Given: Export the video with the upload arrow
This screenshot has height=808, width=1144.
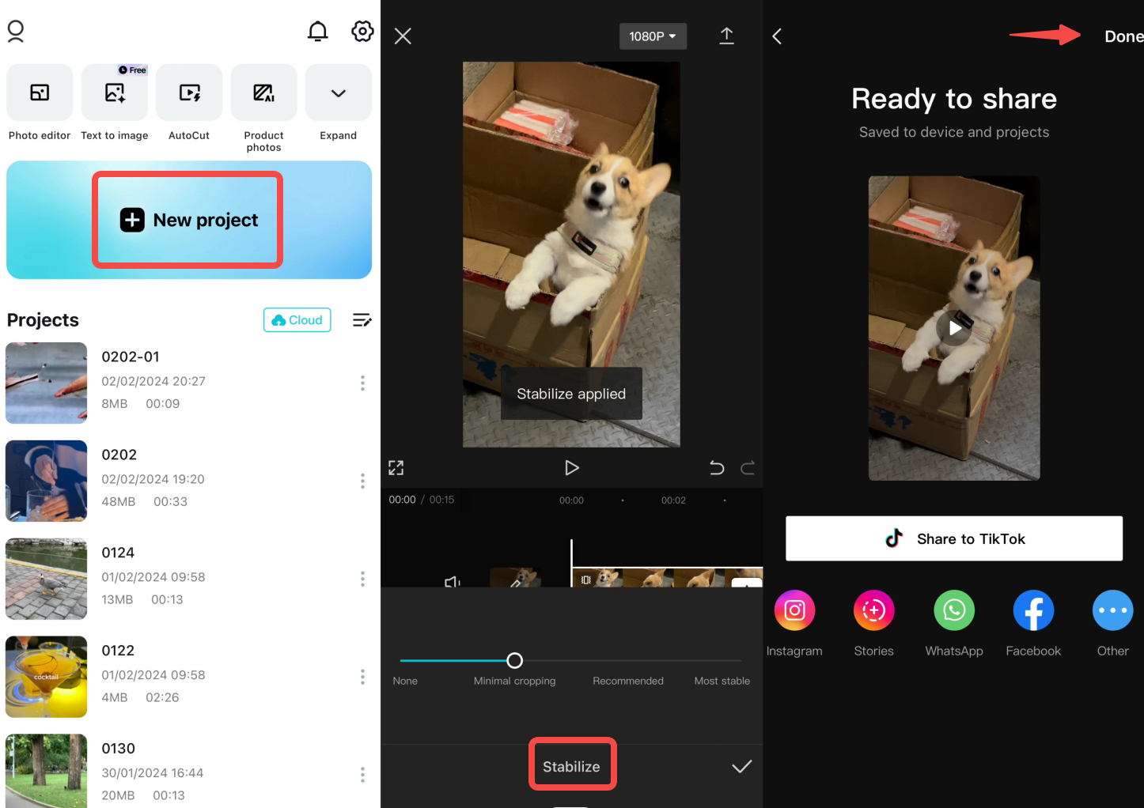Looking at the screenshot, I should [x=726, y=36].
